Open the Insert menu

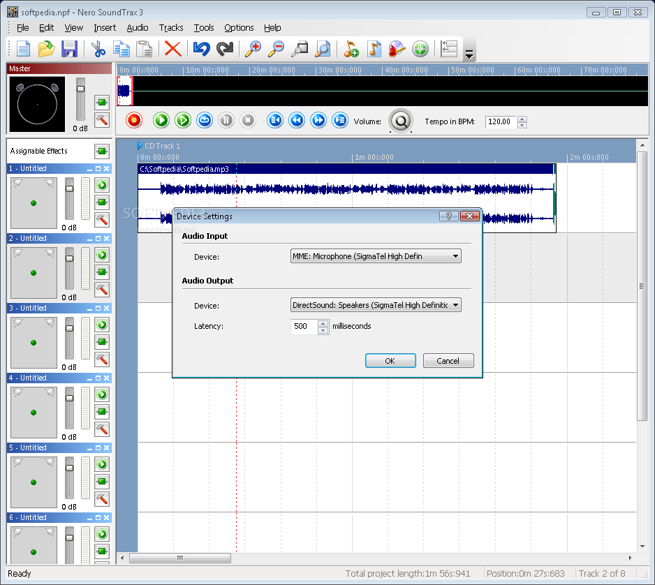pyautogui.click(x=105, y=27)
